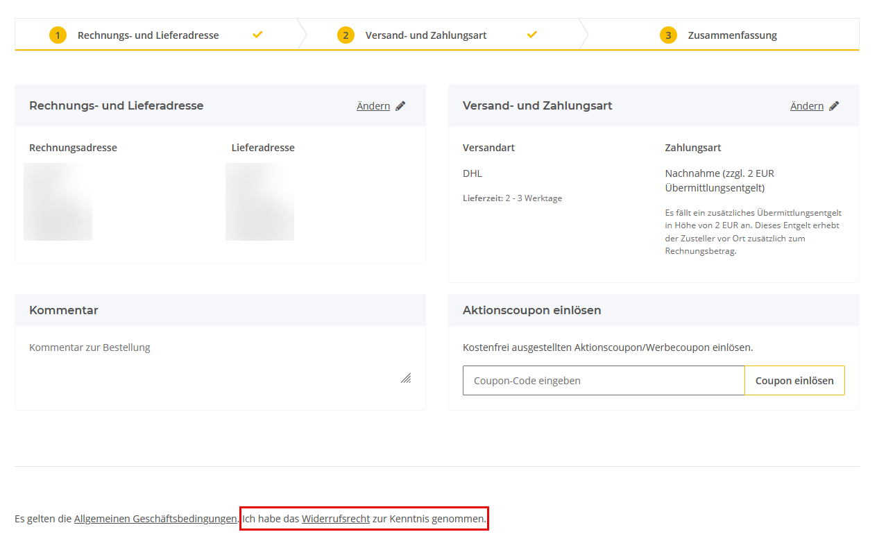Open the Versand- und Zahlungsart step label
This screenshot has height=541, width=877.
(x=426, y=35)
